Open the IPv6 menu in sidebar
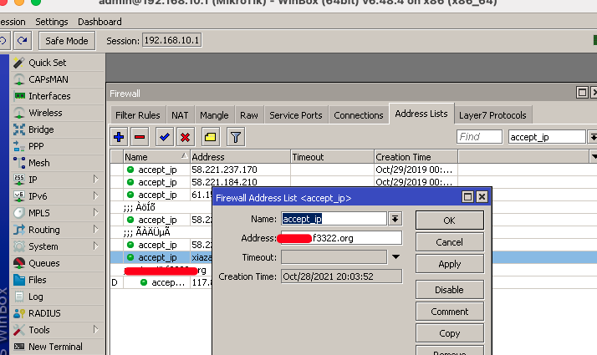Screen dimensions: 597x355 point(57,196)
